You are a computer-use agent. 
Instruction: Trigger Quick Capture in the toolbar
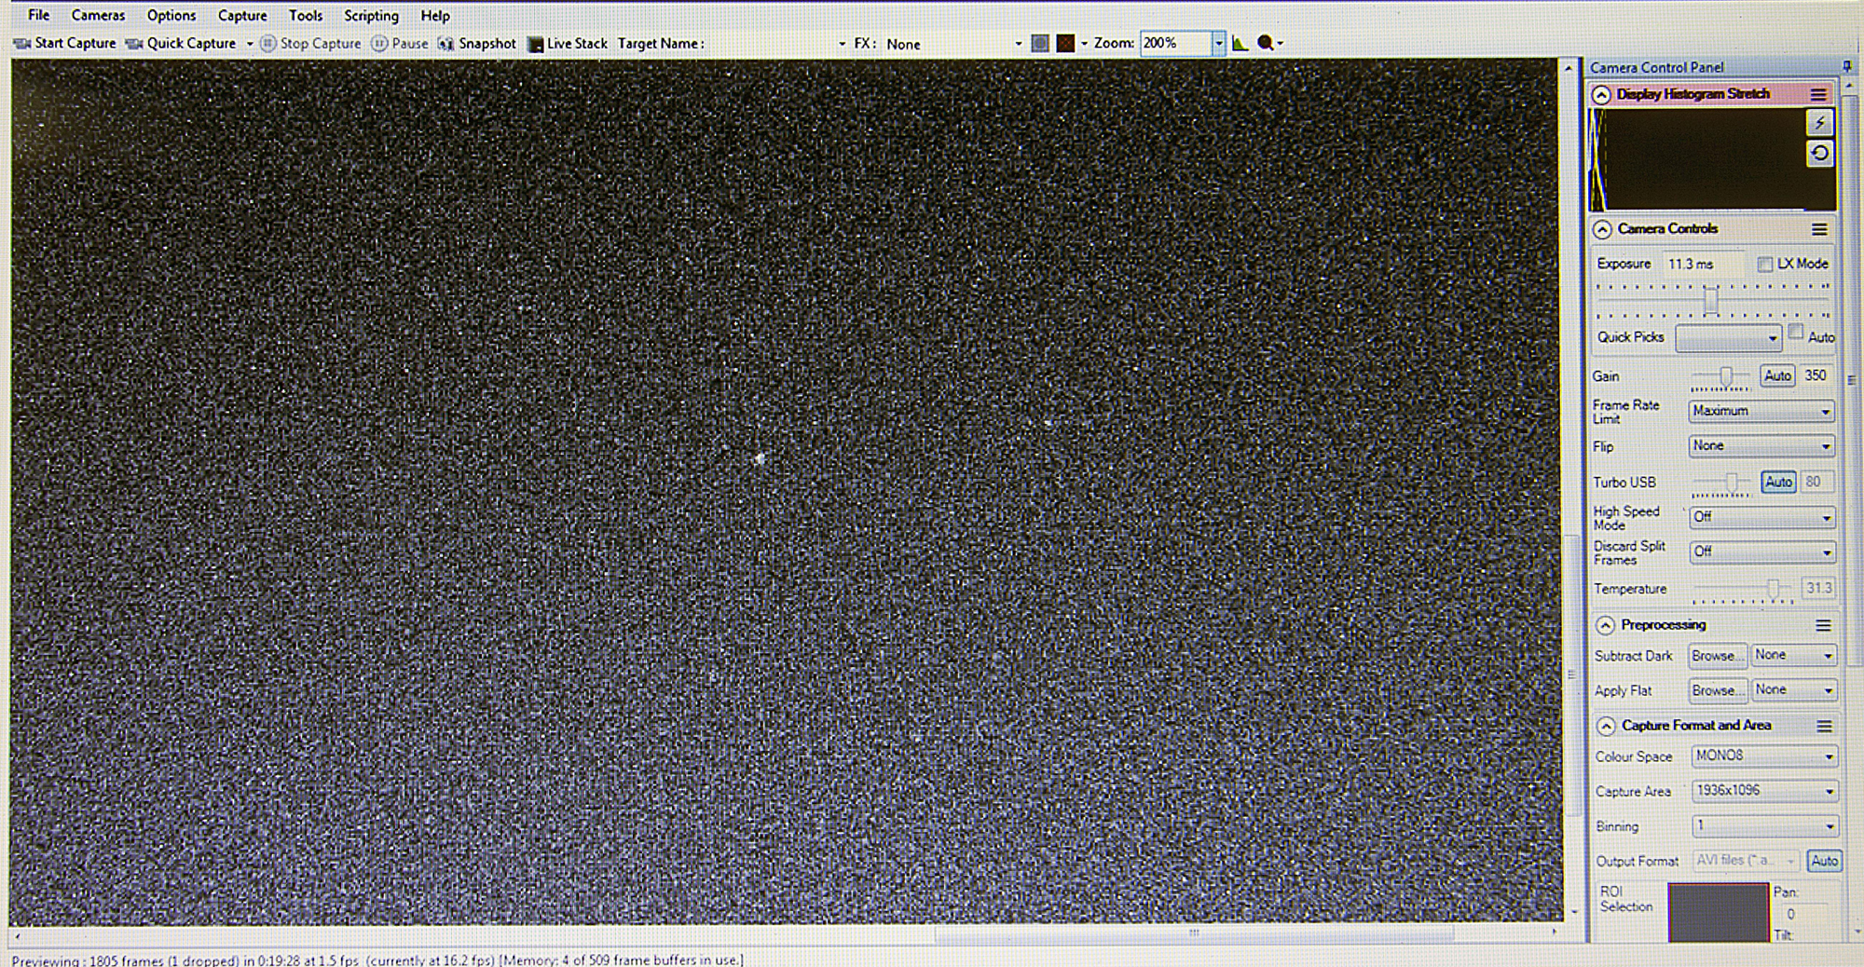(x=181, y=43)
